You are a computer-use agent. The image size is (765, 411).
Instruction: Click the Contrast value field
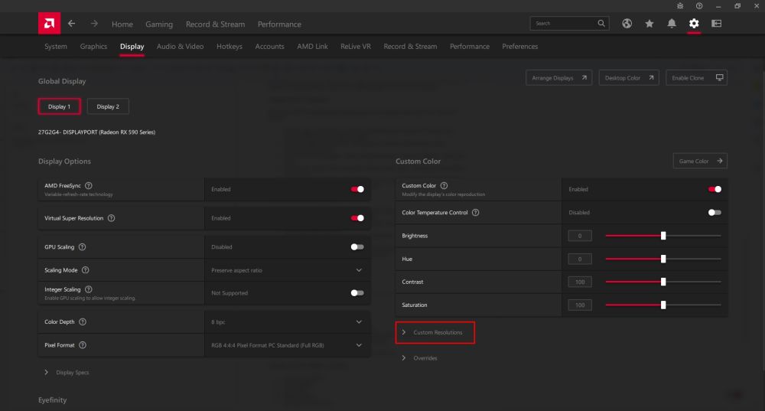click(x=580, y=282)
